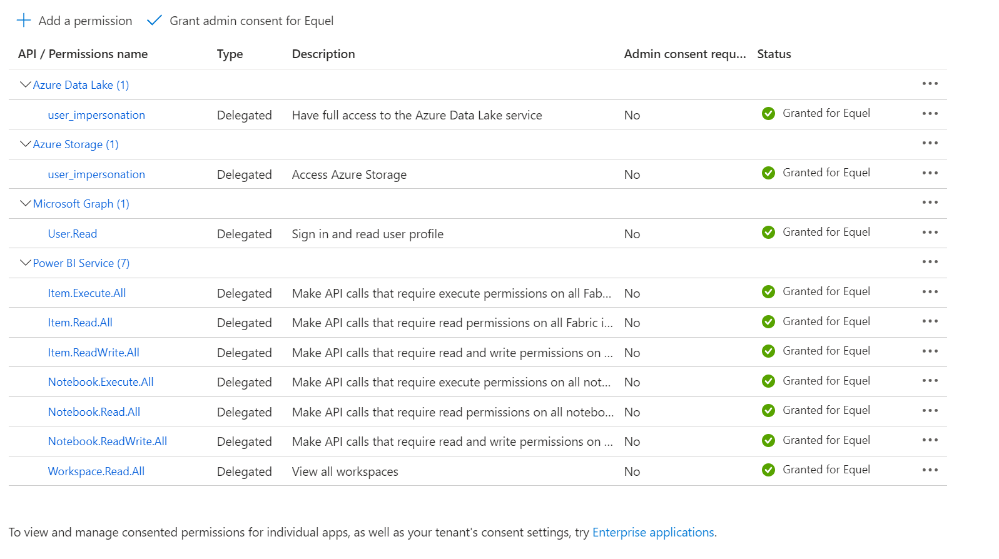
Task: Open the ellipsis menu for Azure Data Lake group
Action: pos(930,84)
